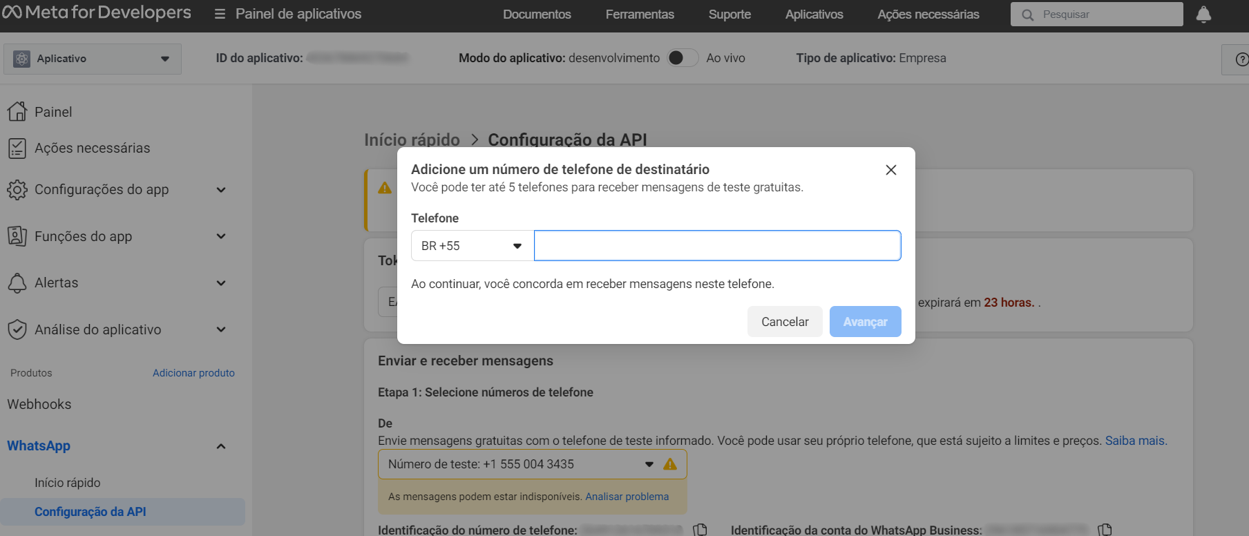Click the Analisar problema link

(x=627, y=497)
